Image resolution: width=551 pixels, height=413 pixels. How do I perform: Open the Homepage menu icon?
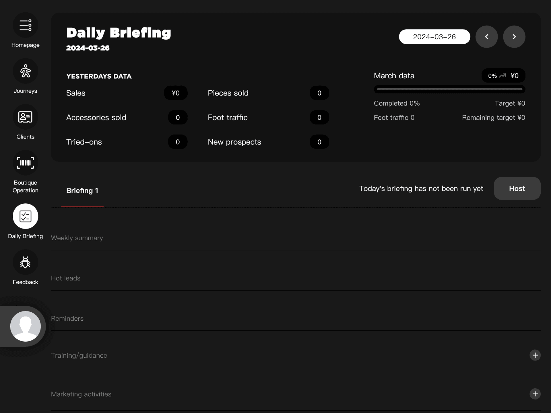25,25
